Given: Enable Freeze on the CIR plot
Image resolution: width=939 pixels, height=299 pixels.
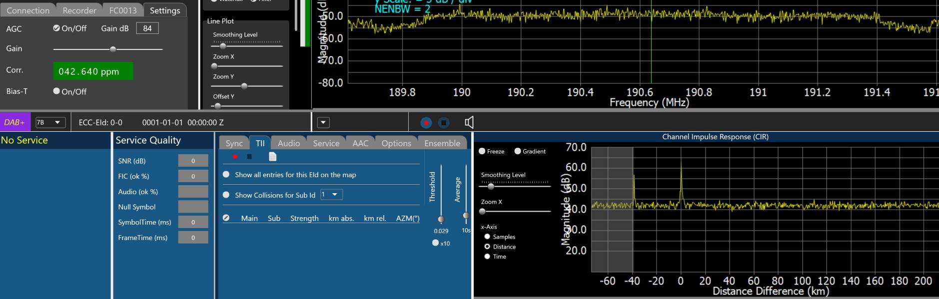Looking at the screenshot, I should tap(482, 151).
